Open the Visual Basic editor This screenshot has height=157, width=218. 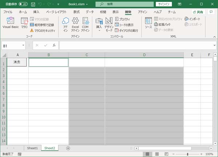[11, 23]
